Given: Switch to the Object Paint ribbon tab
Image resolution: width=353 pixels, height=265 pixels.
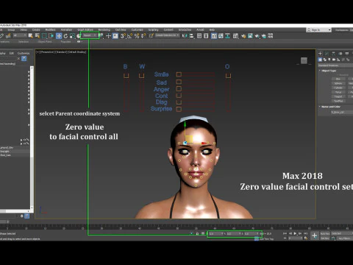Looking at the screenshot, I should point(45,42).
